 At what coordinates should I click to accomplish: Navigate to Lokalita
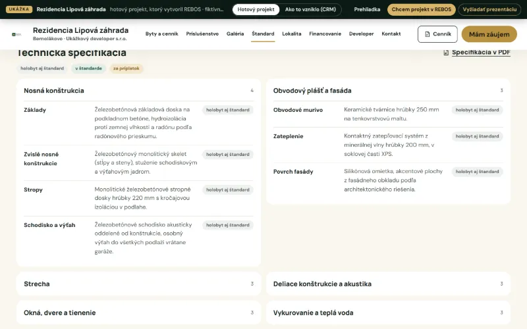pos(291,34)
